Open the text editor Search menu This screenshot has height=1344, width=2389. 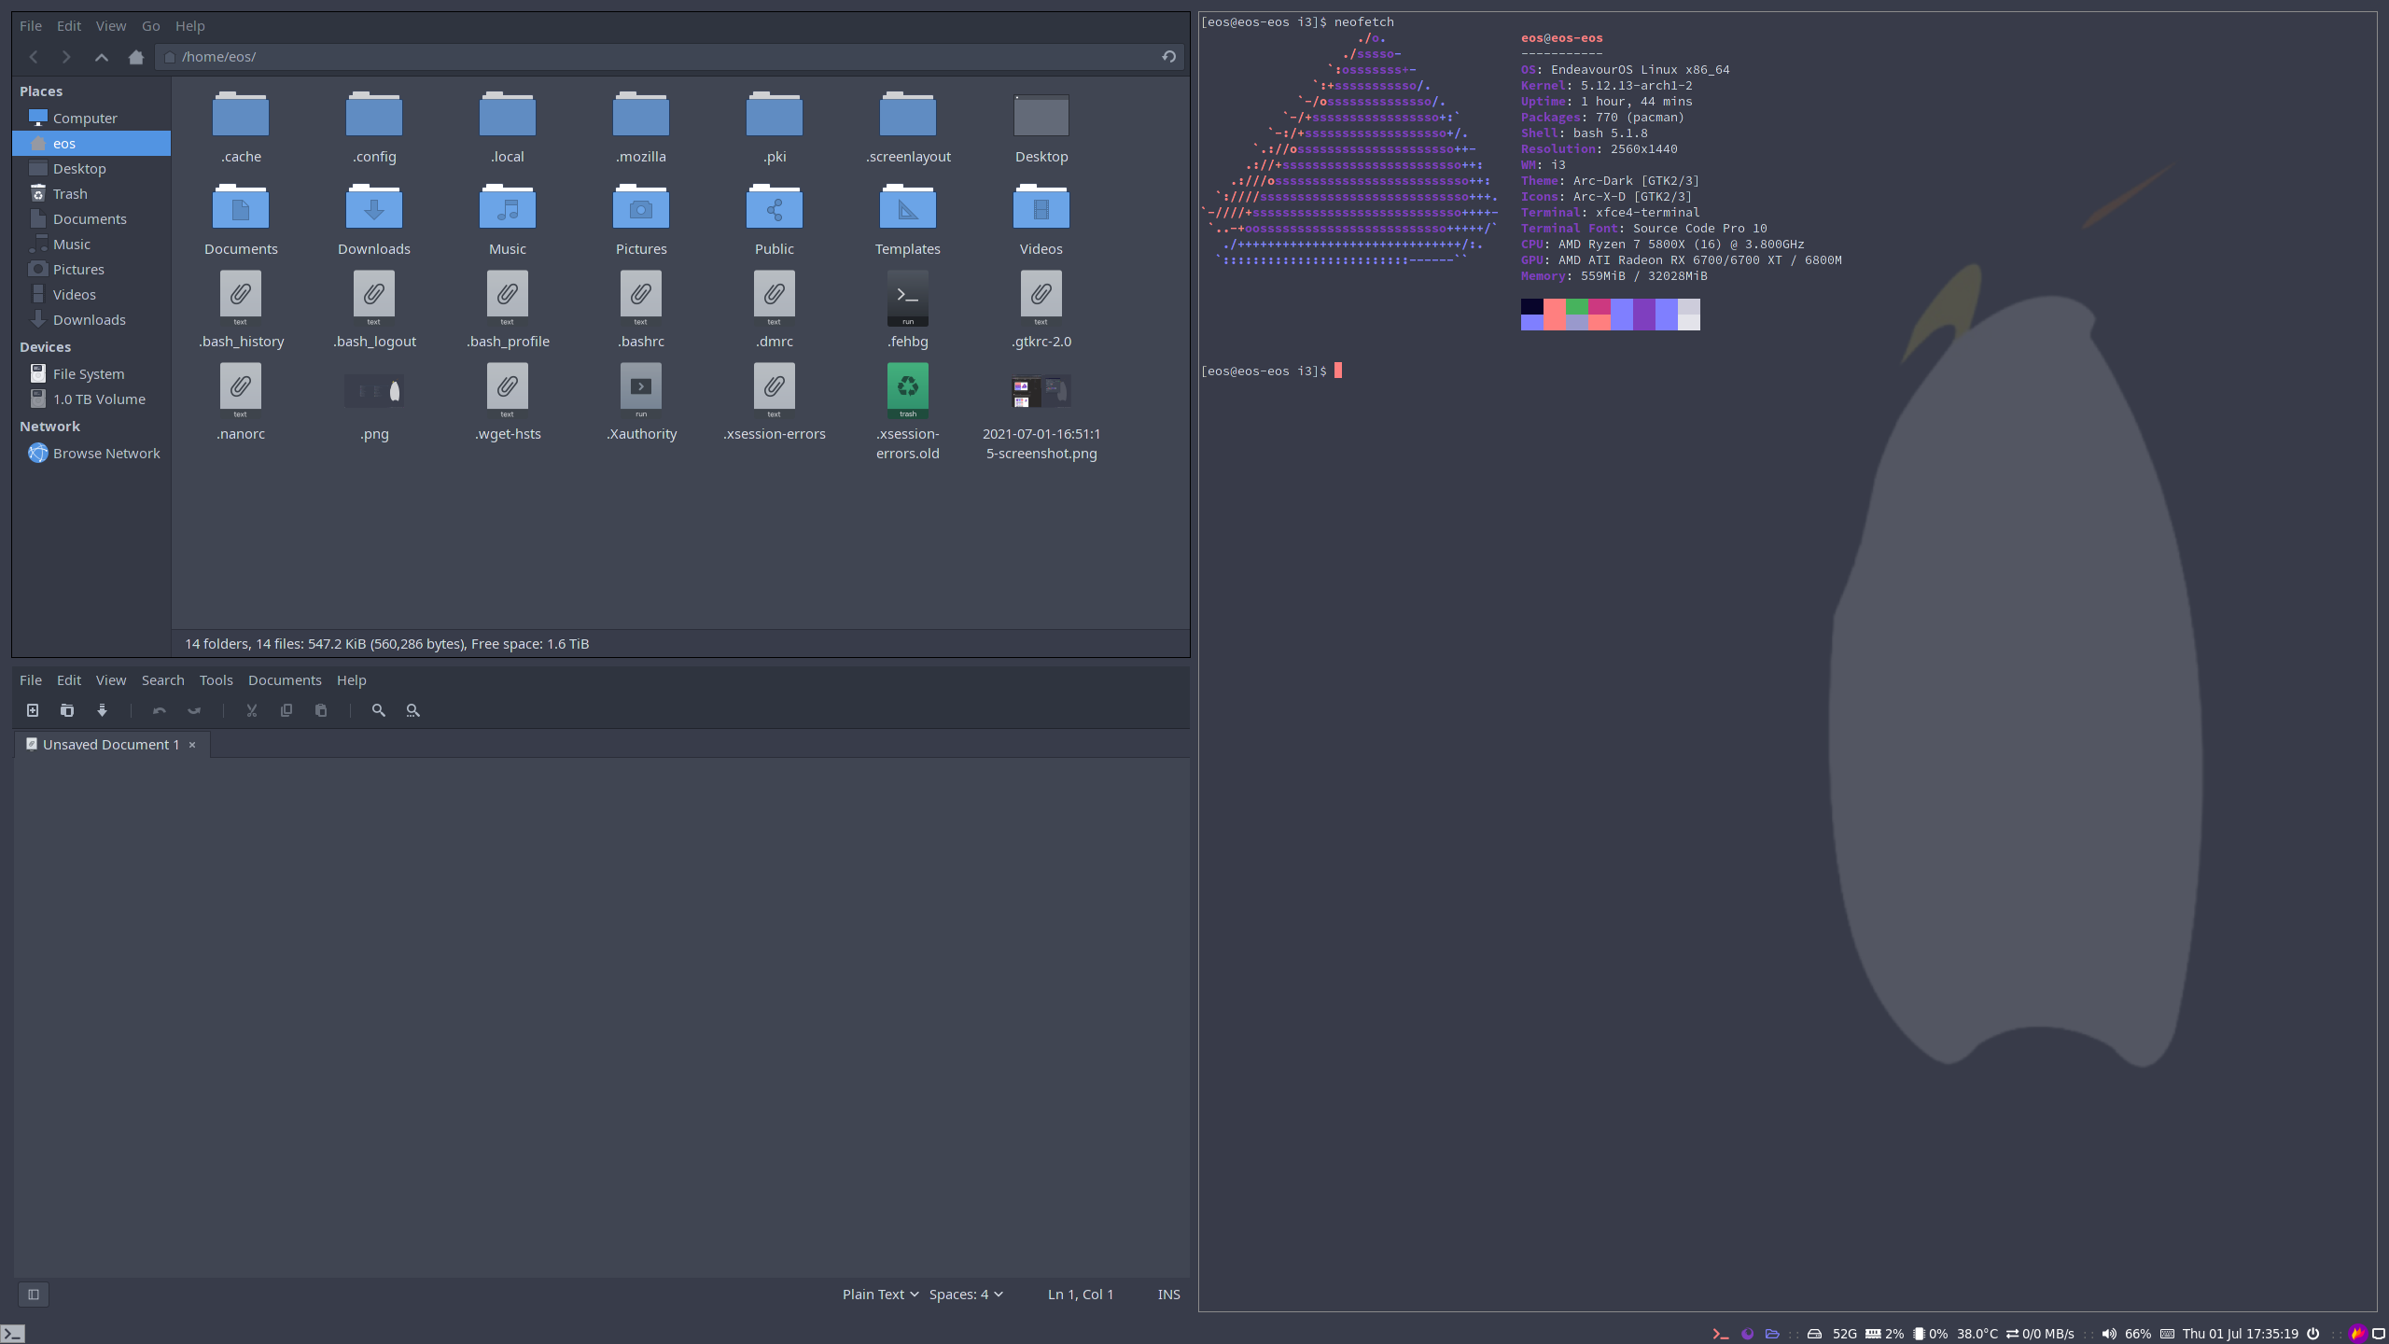[x=163, y=680]
